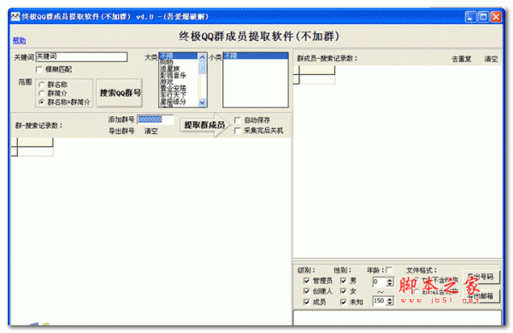This screenshot has height=333, width=513.
Task: Click the application icon in title bar
Action: point(15,17)
